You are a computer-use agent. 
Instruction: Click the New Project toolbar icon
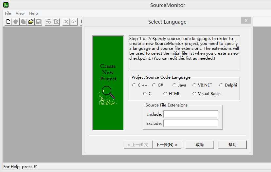[8, 22]
